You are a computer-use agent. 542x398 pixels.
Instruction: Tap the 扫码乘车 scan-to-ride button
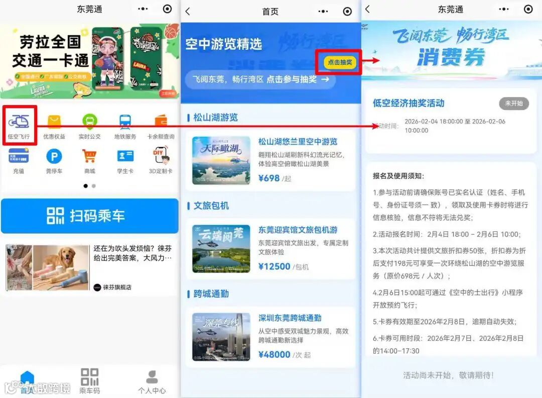(x=90, y=216)
